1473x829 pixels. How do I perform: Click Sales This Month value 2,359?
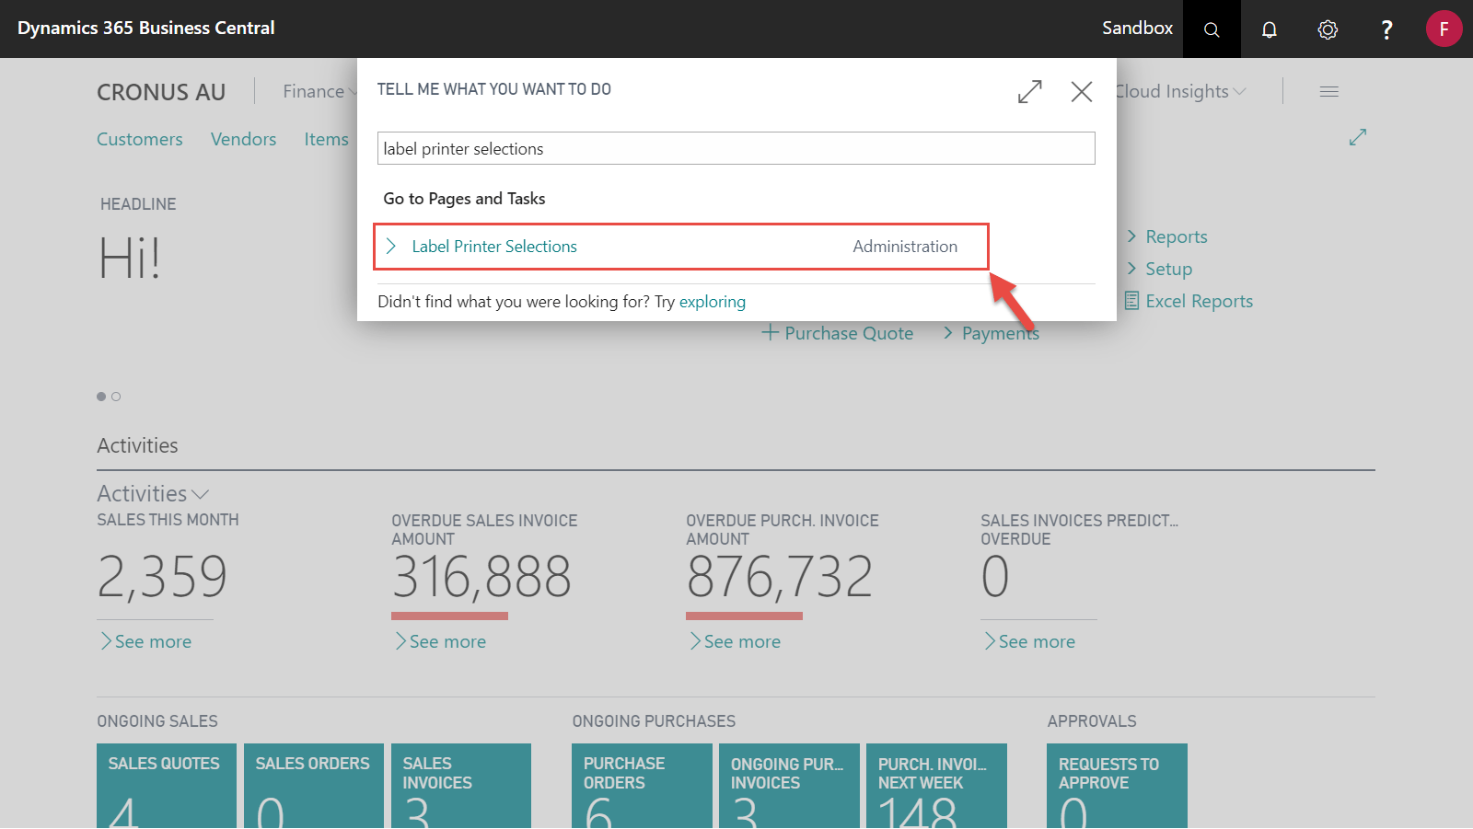(x=162, y=577)
